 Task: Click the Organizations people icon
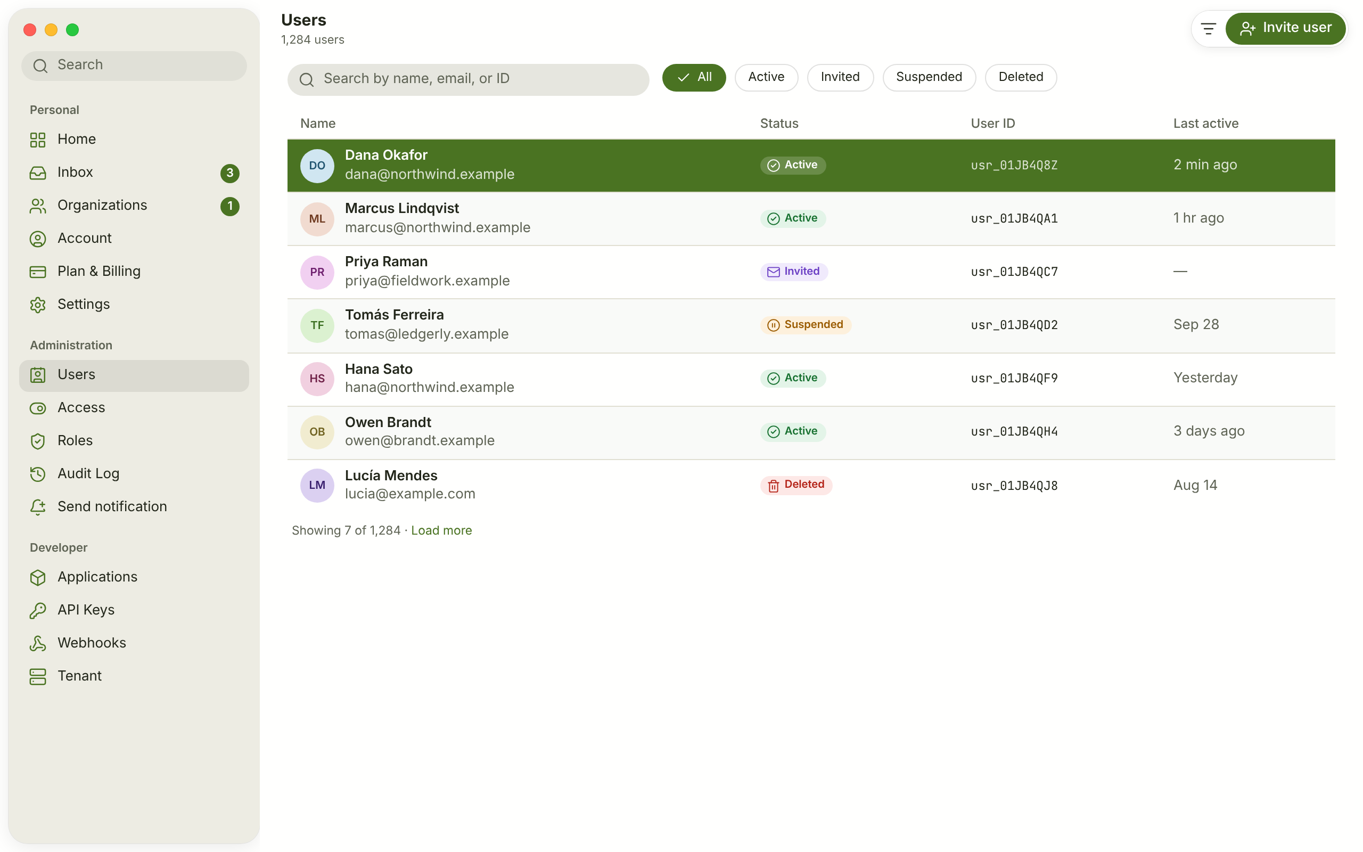[x=38, y=206]
